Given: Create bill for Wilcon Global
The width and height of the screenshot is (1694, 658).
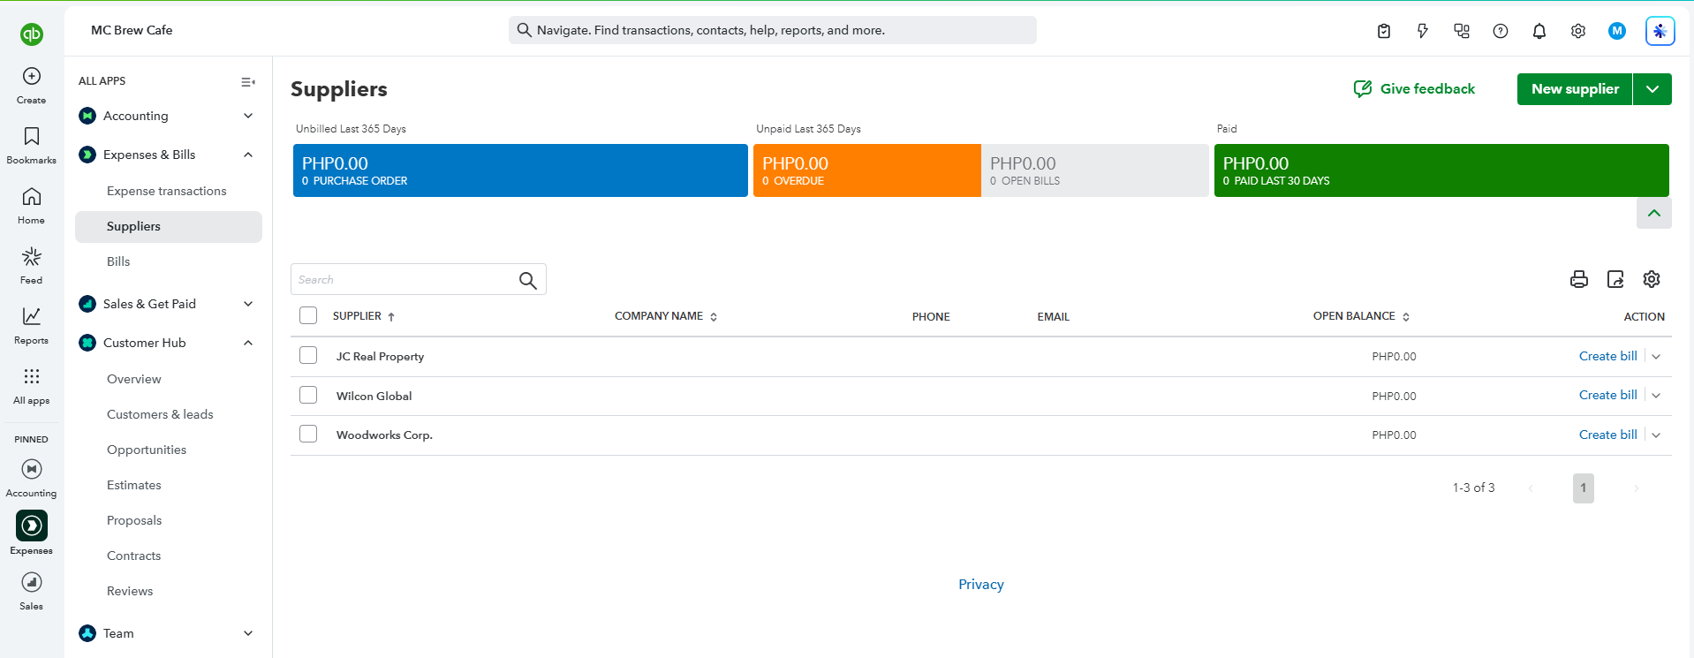Looking at the screenshot, I should 1607,395.
